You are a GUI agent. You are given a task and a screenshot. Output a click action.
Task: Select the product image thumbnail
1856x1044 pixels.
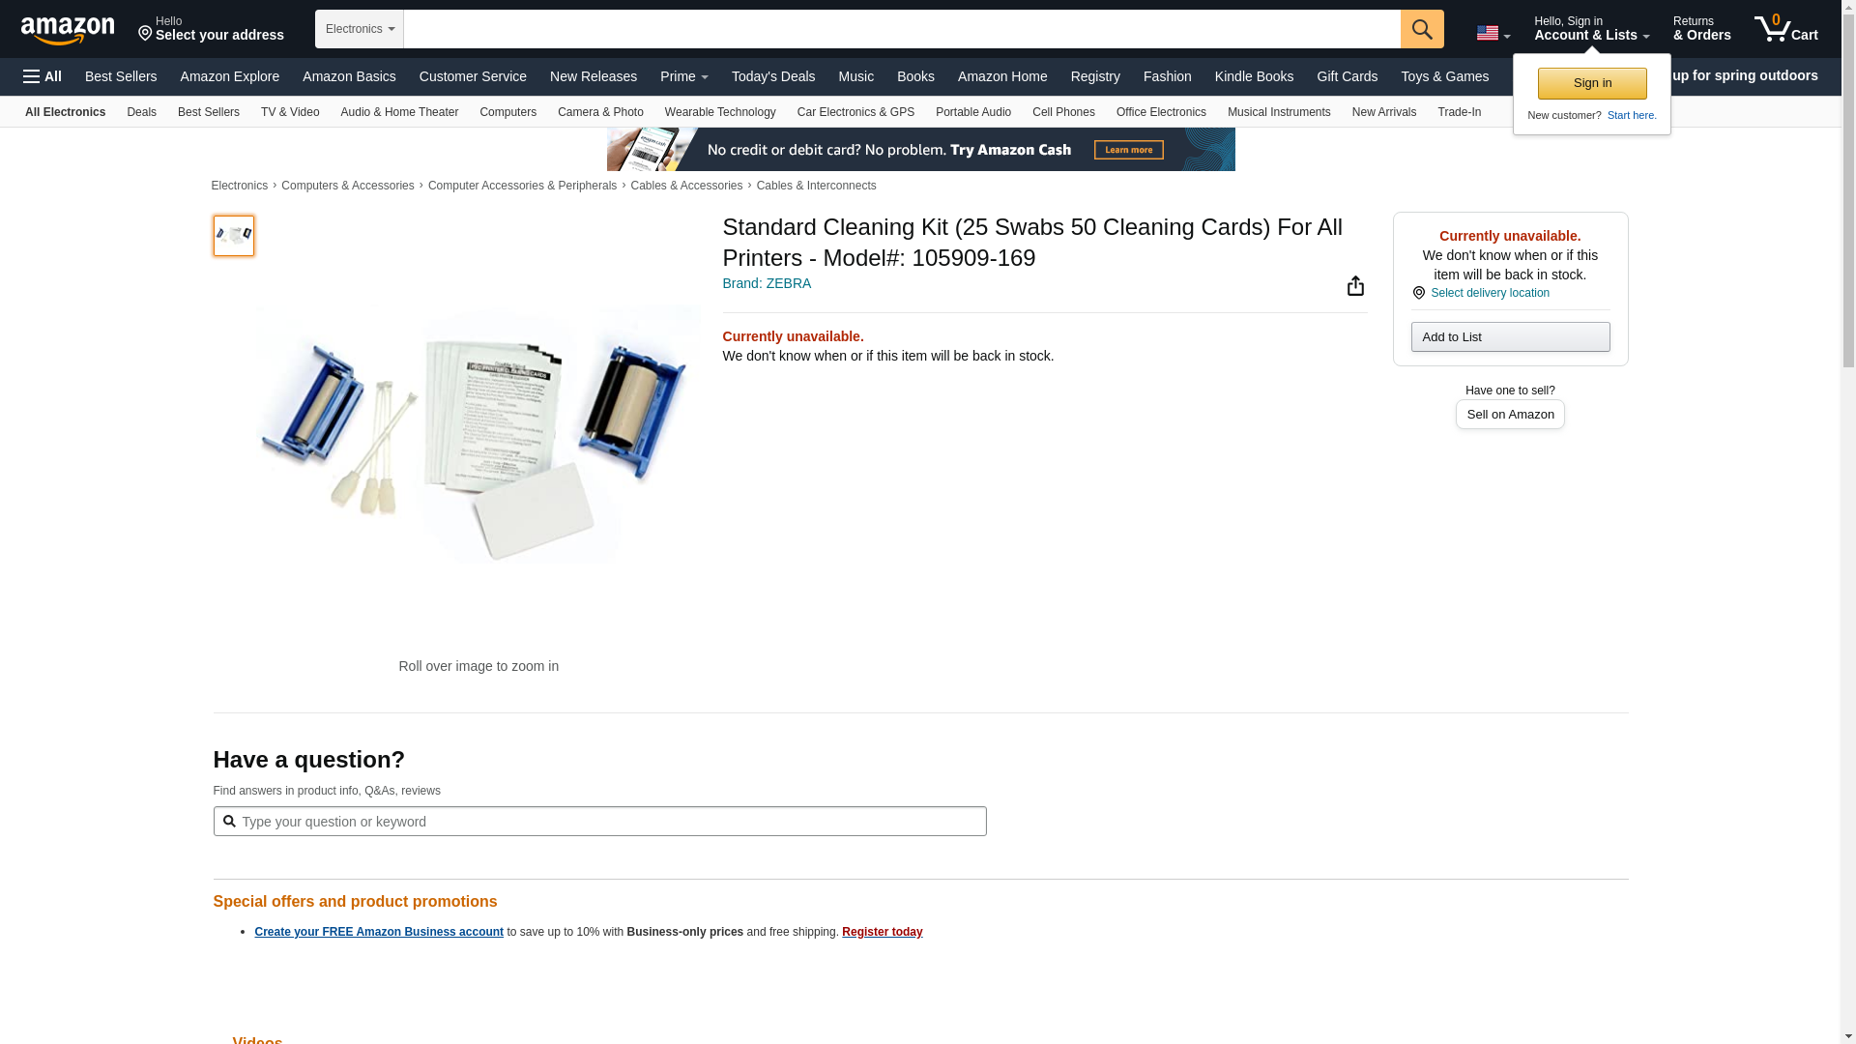[234, 236]
